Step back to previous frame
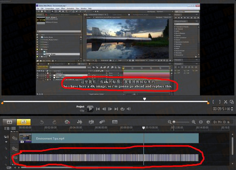This screenshot has height=170, width=236. coord(104,109)
